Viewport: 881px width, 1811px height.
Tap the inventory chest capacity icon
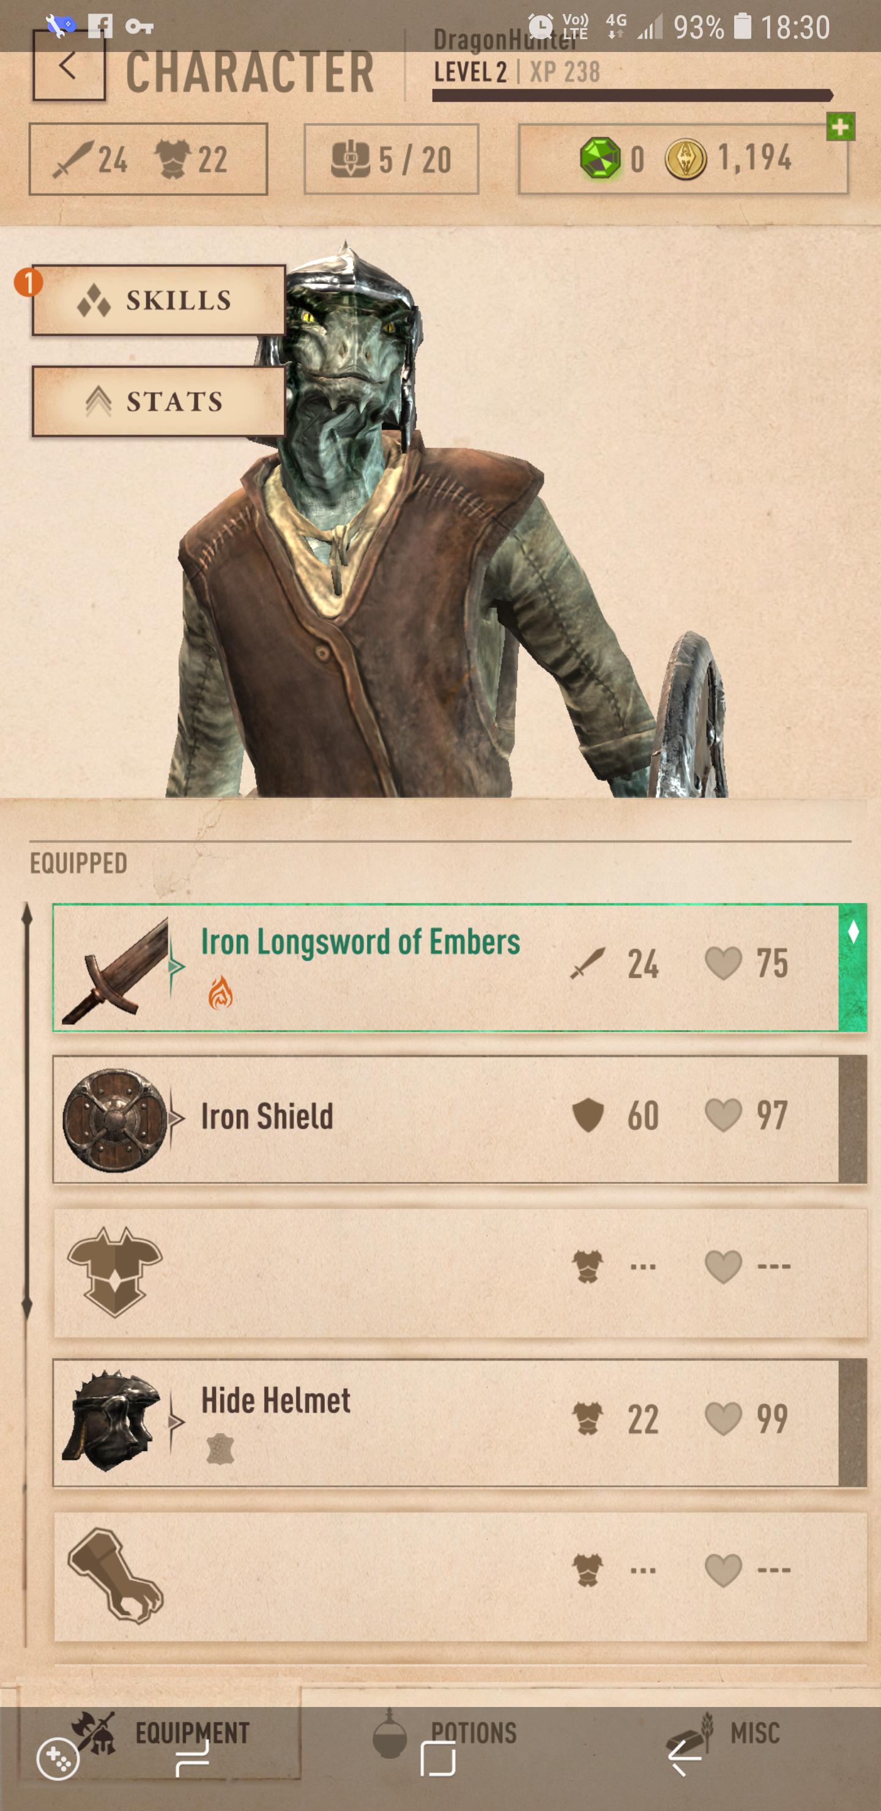coord(350,159)
